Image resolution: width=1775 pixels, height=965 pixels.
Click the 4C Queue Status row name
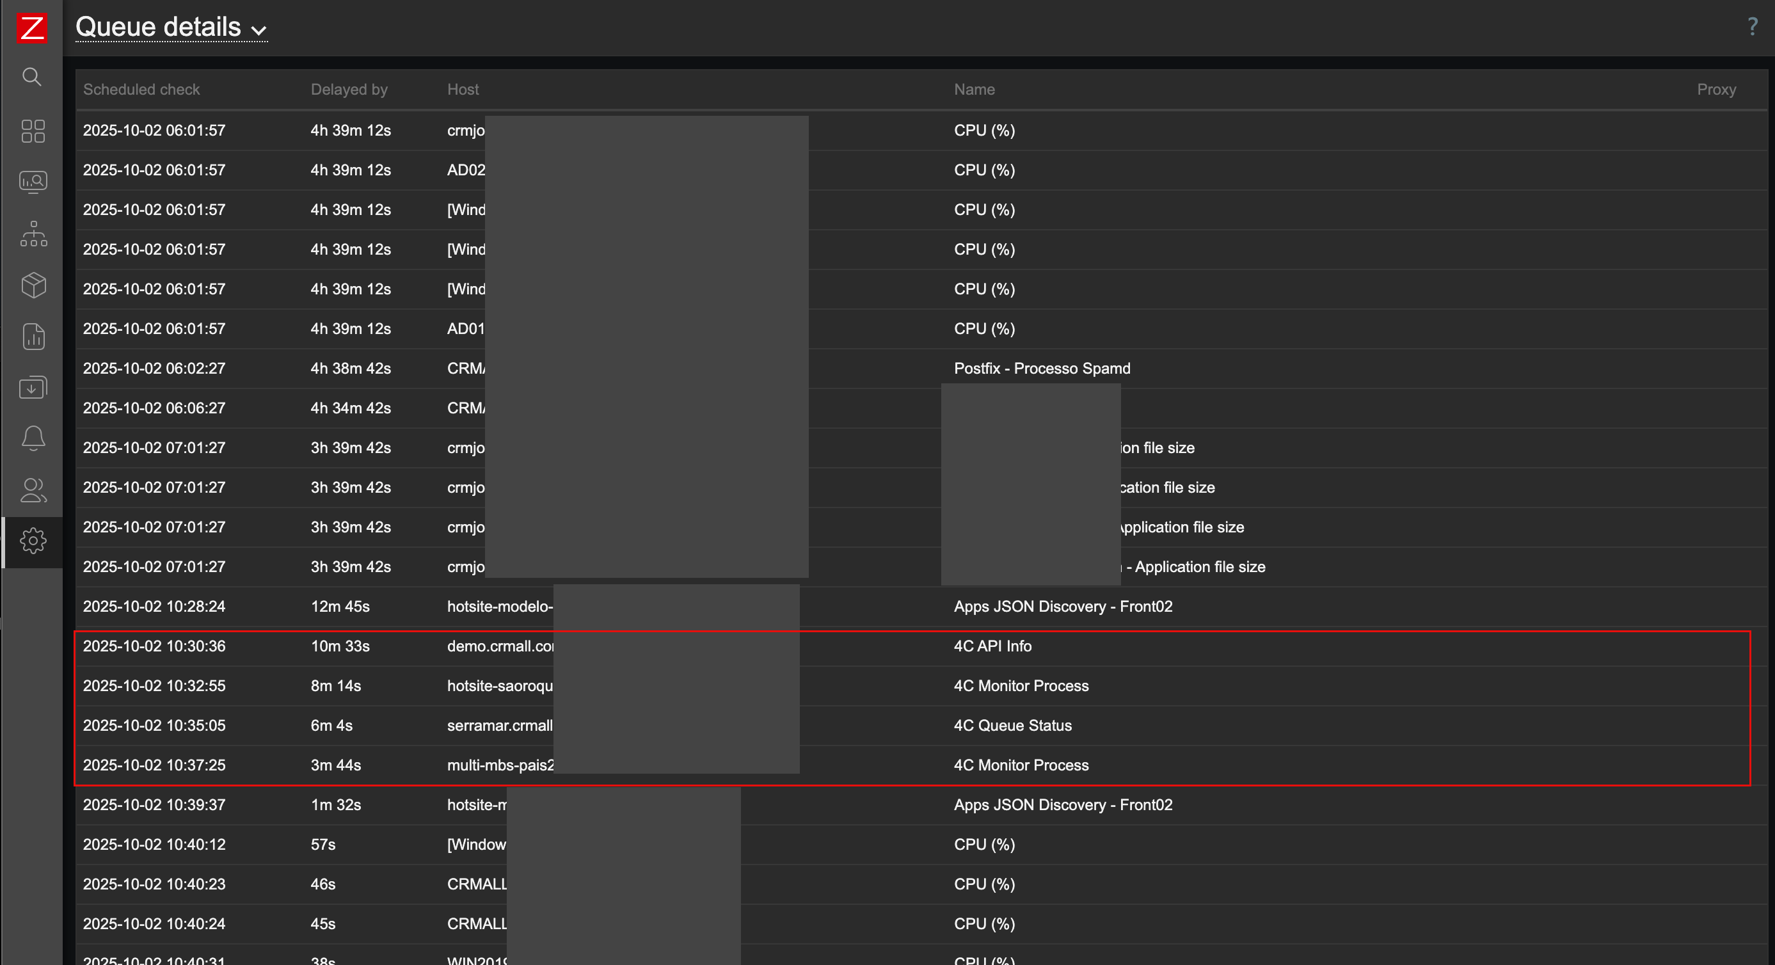(x=1012, y=726)
